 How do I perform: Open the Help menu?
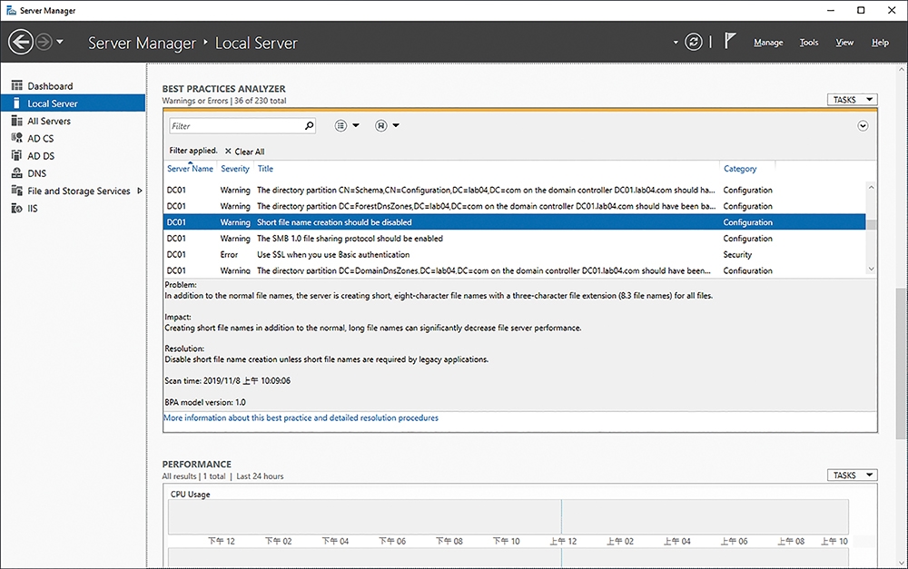[x=880, y=43]
